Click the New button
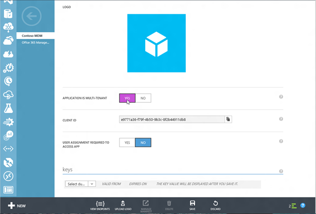 (x=17, y=206)
